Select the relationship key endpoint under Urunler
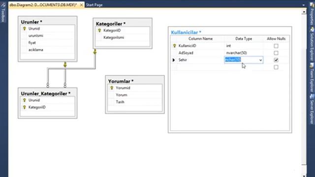Viewport: 315px width, 177px height. [x=65, y=64]
